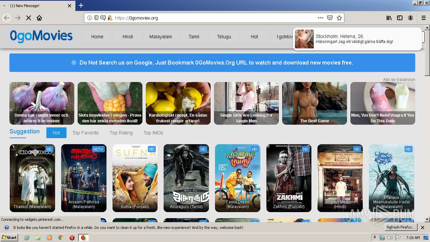Switch to the Top Favorite tab
Viewport: 430px width, 242px height.
[x=85, y=133]
